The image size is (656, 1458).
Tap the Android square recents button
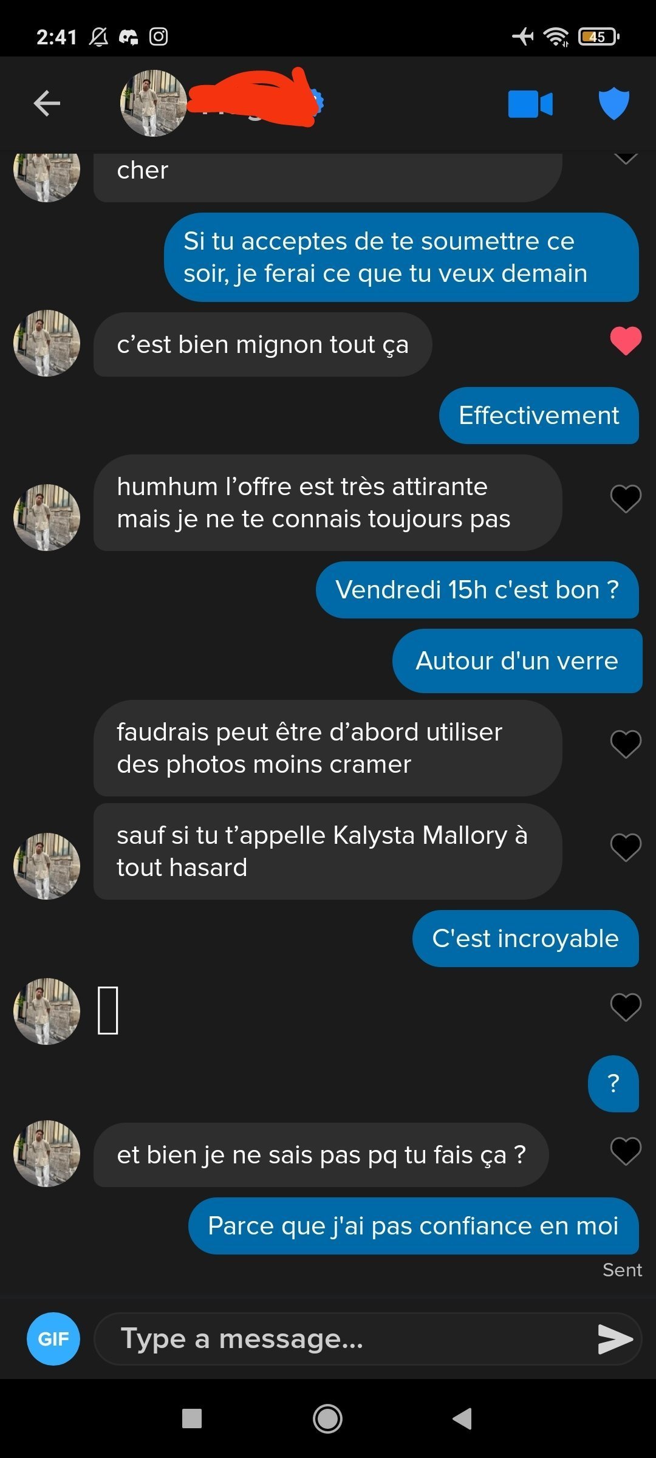[192, 1419]
